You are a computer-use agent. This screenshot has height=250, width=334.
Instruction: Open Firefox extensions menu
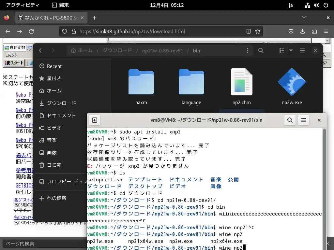coord(314,32)
